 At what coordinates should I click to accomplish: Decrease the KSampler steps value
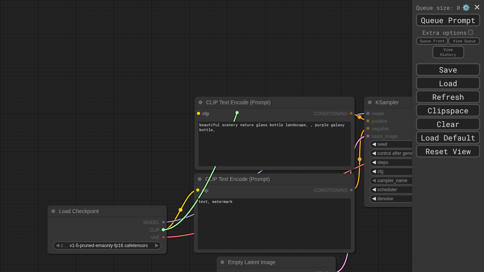tap(374, 162)
